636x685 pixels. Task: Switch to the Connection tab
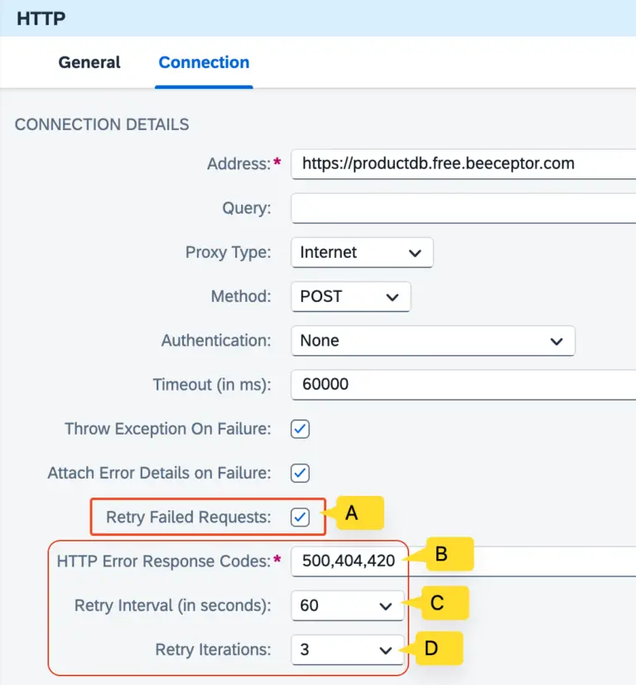click(x=204, y=62)
